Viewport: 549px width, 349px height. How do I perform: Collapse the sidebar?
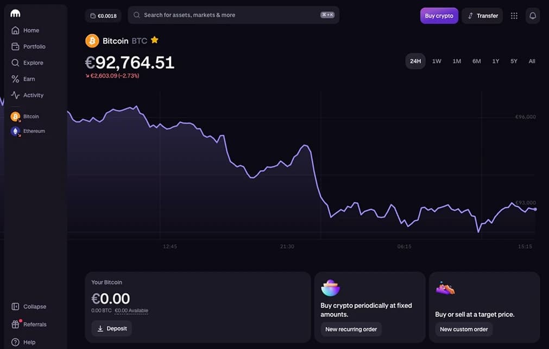[29, 307]
